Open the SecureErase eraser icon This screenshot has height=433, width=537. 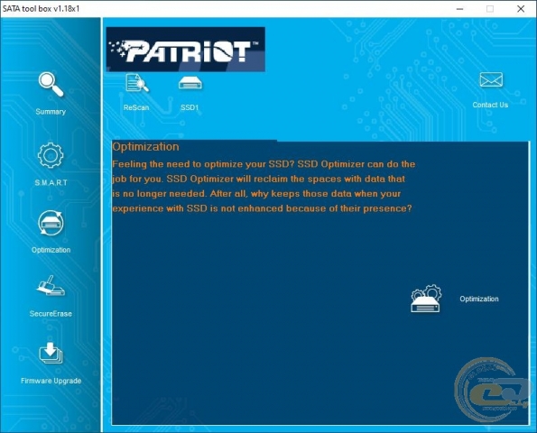[x=51, y=285]
